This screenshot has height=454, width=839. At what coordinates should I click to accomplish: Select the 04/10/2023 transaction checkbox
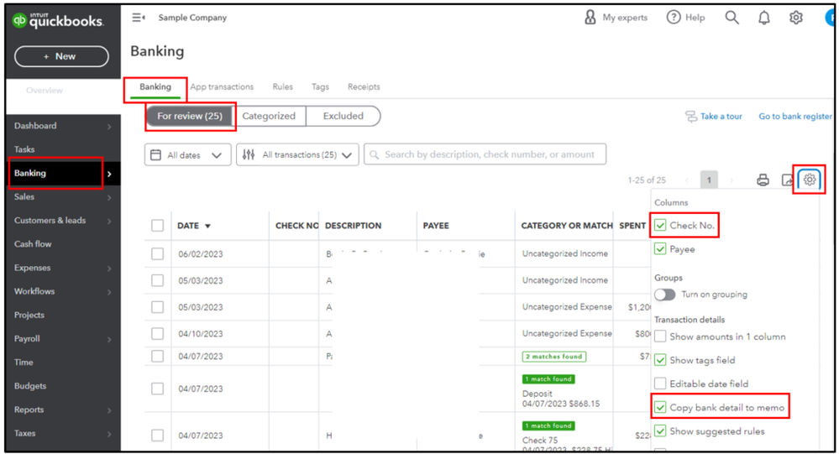(x=157, y=334)
